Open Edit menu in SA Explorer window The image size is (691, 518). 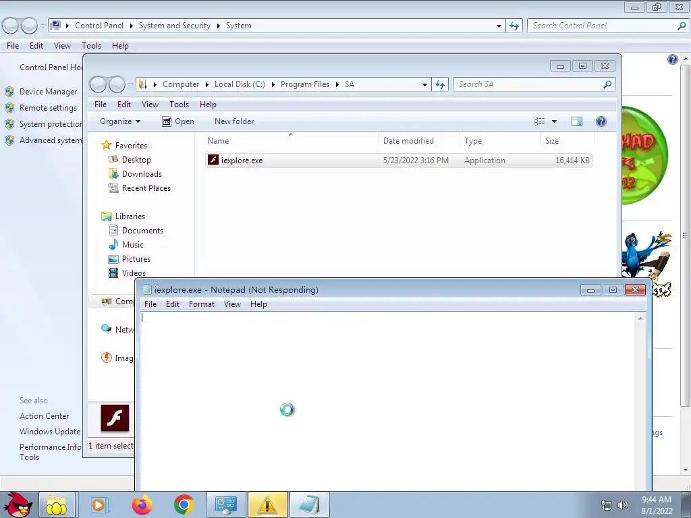click(124, 105)
